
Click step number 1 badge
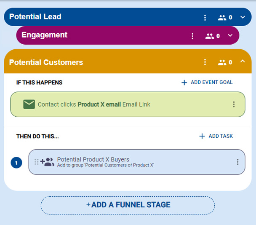click(16, 163)
